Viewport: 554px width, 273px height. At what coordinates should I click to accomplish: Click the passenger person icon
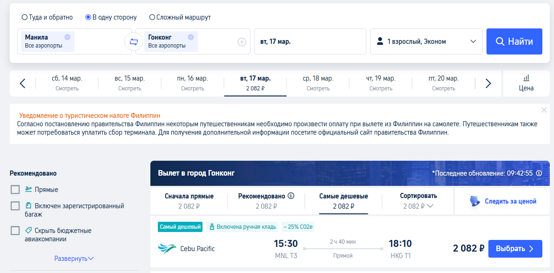(x=380, y=41)
